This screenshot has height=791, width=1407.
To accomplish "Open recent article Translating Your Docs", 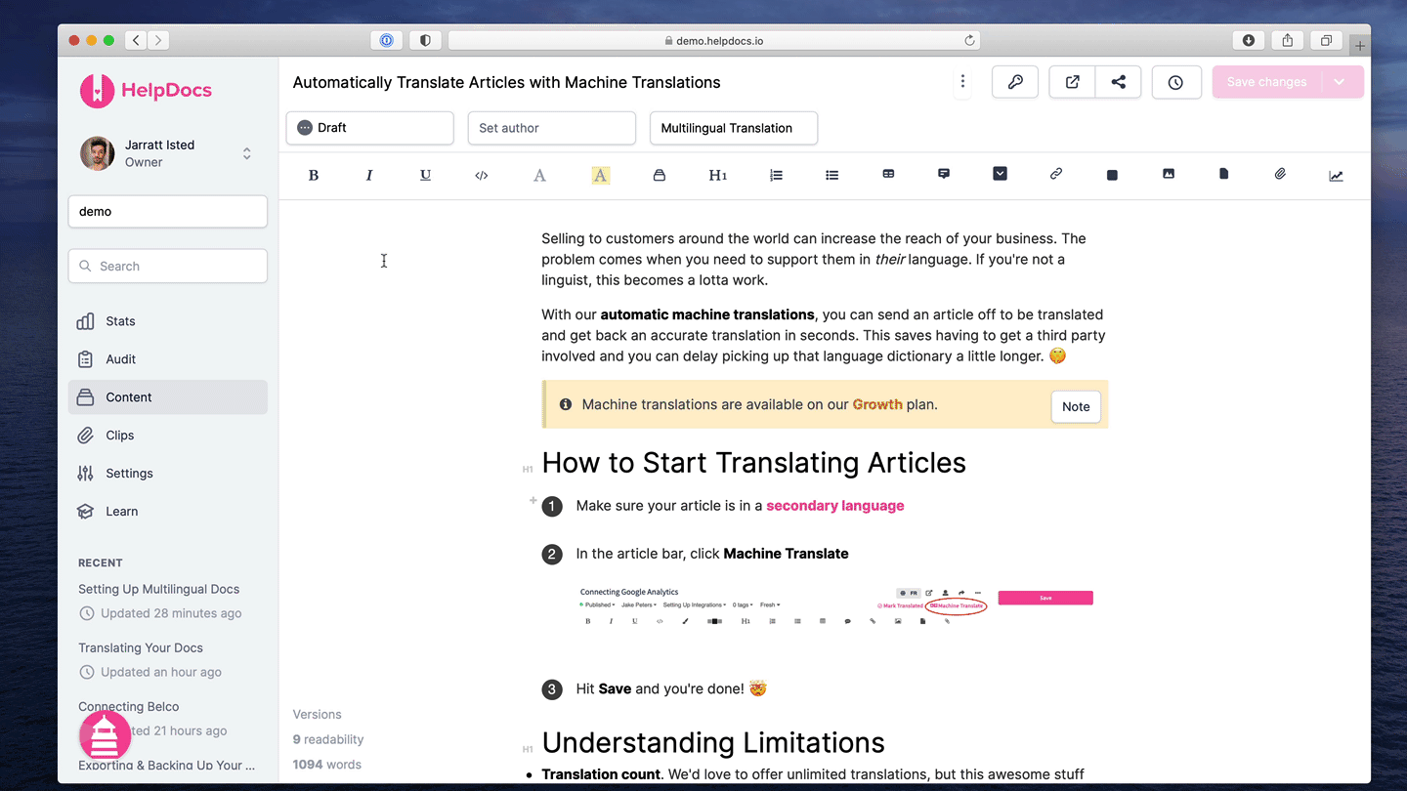I will point(141,647).
